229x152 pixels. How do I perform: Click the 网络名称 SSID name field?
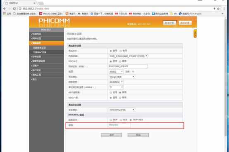tap(128, 66)
